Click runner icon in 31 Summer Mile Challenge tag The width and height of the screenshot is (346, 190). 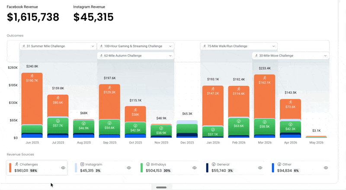tap(24, 46)
